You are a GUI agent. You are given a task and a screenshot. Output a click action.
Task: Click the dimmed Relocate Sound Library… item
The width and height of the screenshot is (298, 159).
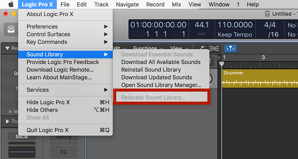pos(161,98)
